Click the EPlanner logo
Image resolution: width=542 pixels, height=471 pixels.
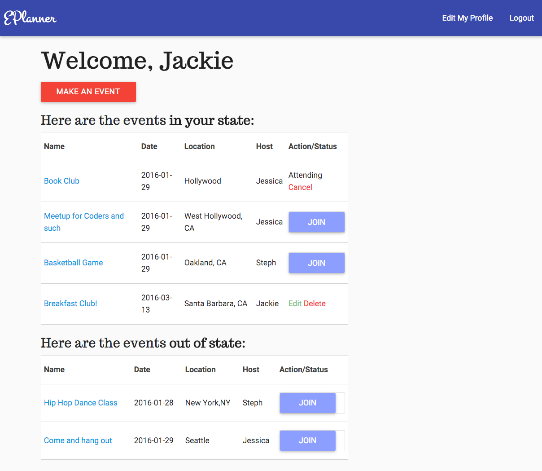click(x=30, y=18)
